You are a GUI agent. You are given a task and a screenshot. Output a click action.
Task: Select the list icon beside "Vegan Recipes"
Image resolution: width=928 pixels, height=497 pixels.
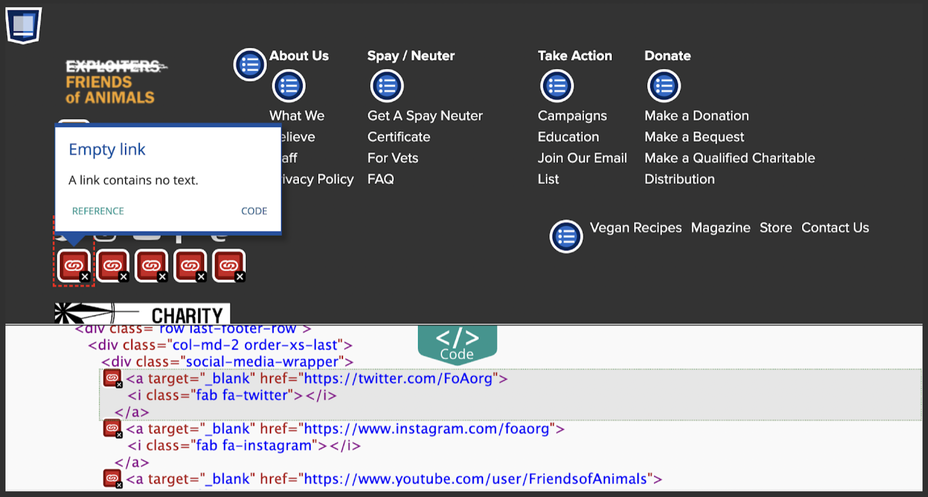pos(566,236)
